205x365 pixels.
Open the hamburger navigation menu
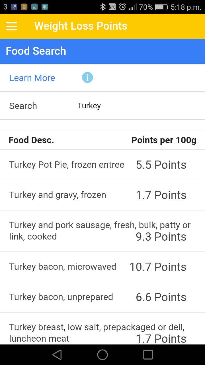[11, 26]
